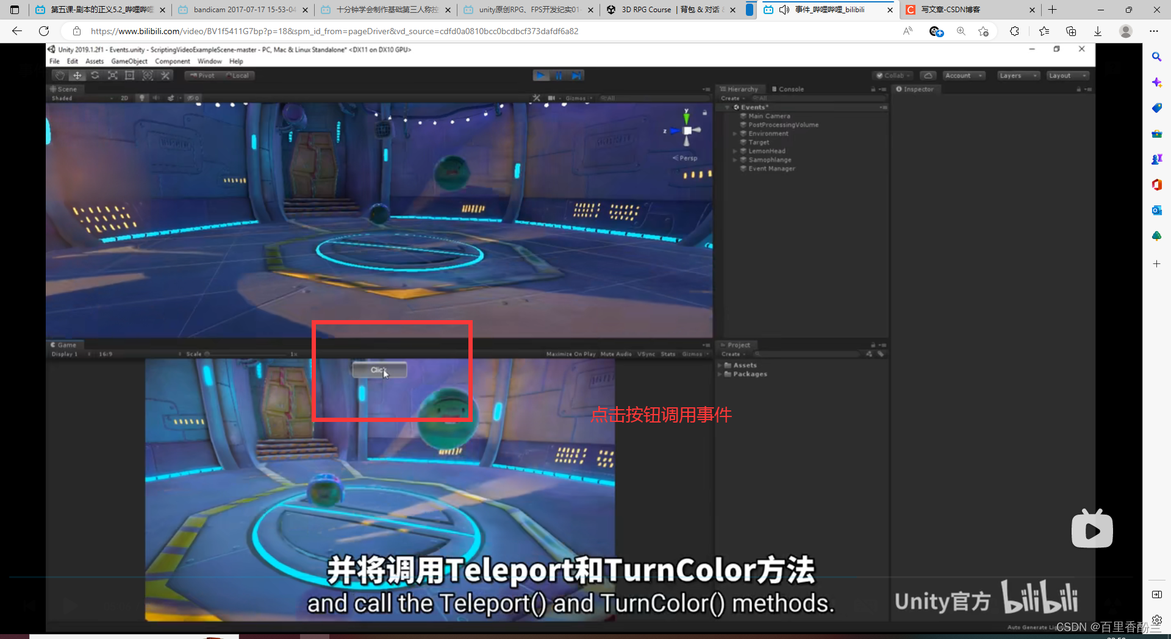Click the Scene camera settings icon
The width and height of the screenshot is (1171, 639).
coord(551,98)
